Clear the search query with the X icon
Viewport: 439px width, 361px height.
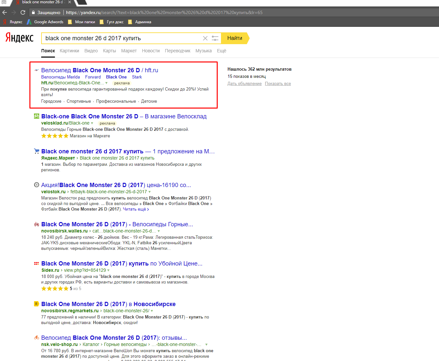click(205, 38)
